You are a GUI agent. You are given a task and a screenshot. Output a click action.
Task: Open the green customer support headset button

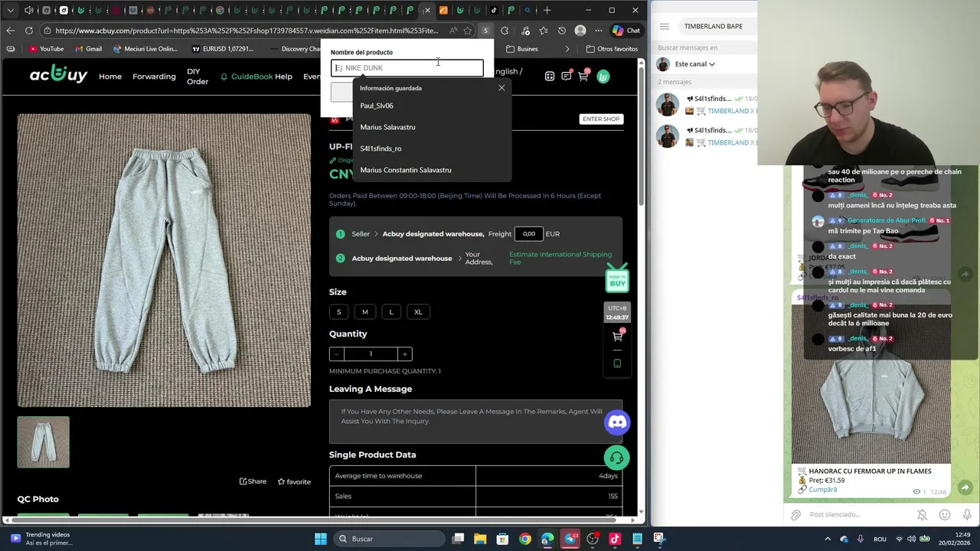(616, 458)
